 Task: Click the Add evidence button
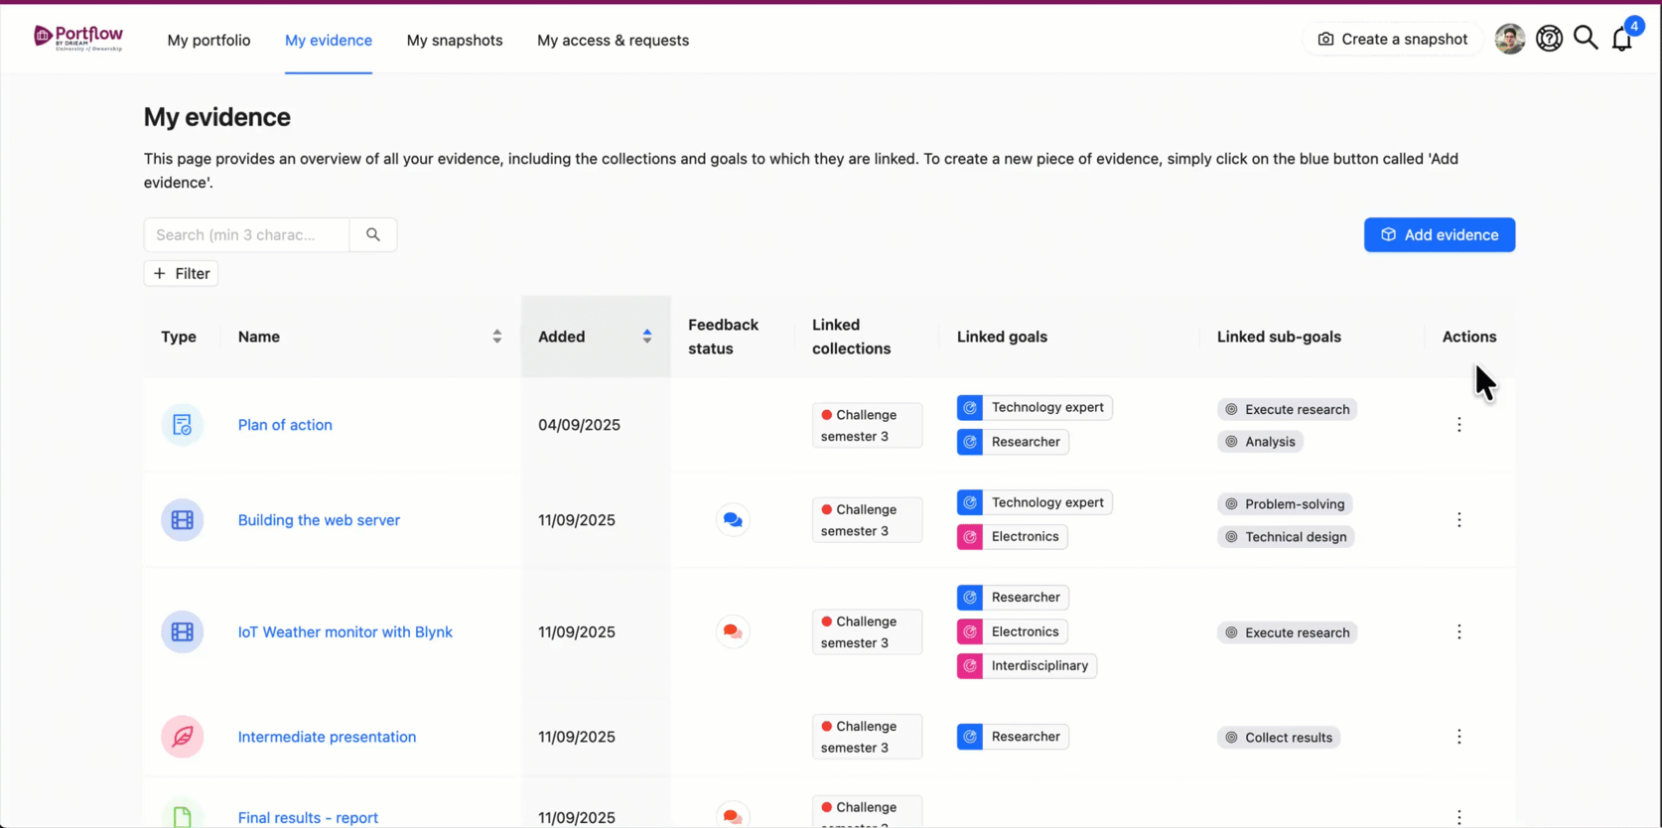point(1440,235)
